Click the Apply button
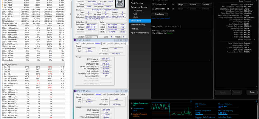This screenshot has width=259, height=119. coord(223,92)
